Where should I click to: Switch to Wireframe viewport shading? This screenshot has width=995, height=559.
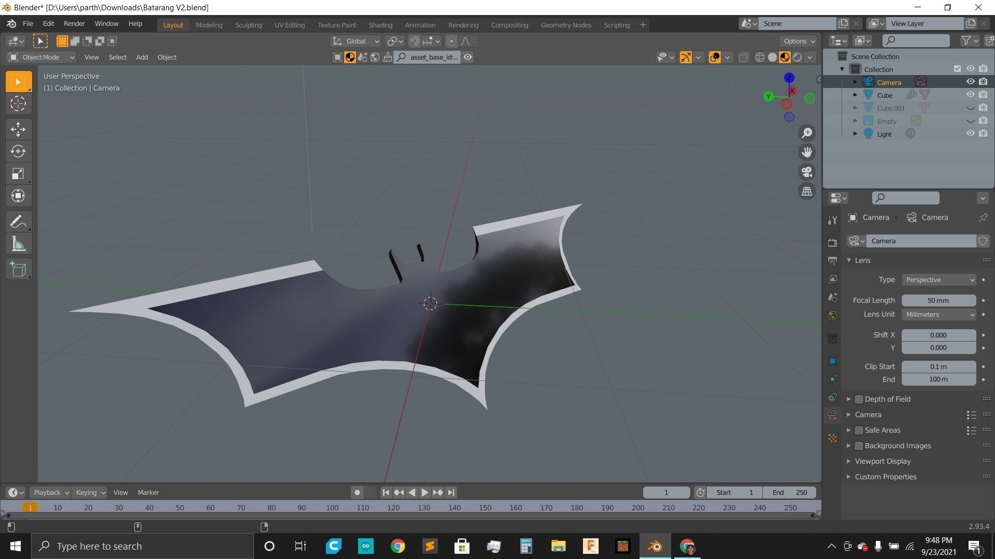click(x=760, y=57)
